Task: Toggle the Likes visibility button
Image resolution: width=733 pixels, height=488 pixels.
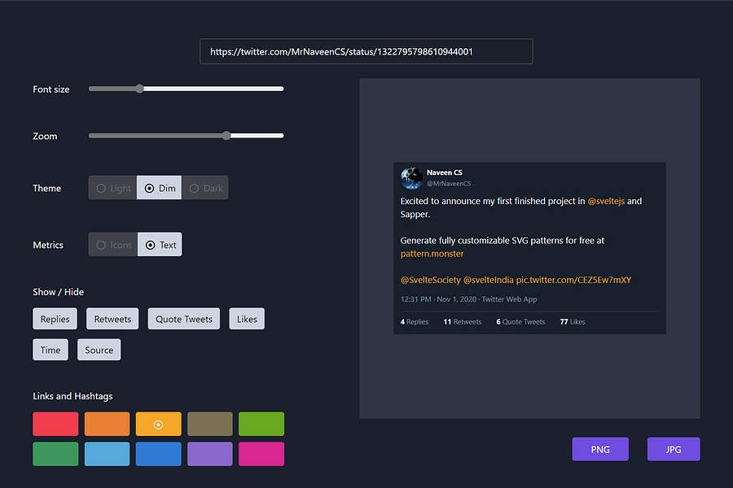Action: pos(247,319)
